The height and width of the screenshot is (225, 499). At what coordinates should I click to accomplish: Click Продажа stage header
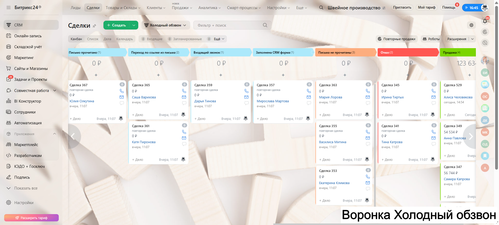[x=458, y=52]
